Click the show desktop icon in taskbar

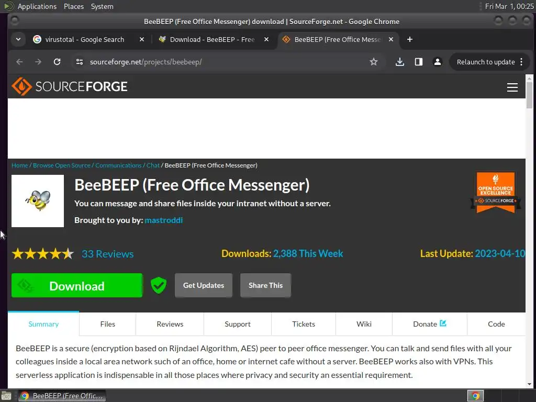coord(6,396)
